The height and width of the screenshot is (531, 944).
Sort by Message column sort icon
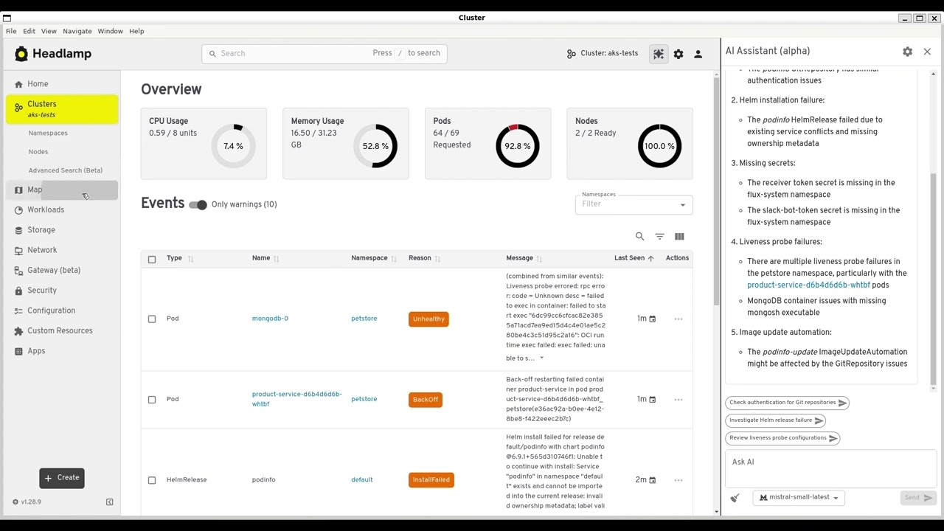(539, 259)
